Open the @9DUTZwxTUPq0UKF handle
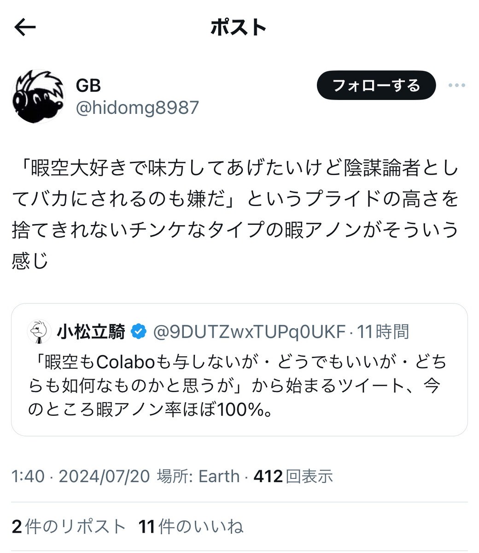This screenshot has height=553, width=479. point(249,331)
